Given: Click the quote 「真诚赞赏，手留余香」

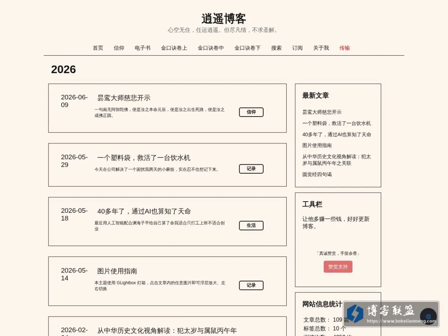Looking at the screenshot, I should [x=338, y=253].
